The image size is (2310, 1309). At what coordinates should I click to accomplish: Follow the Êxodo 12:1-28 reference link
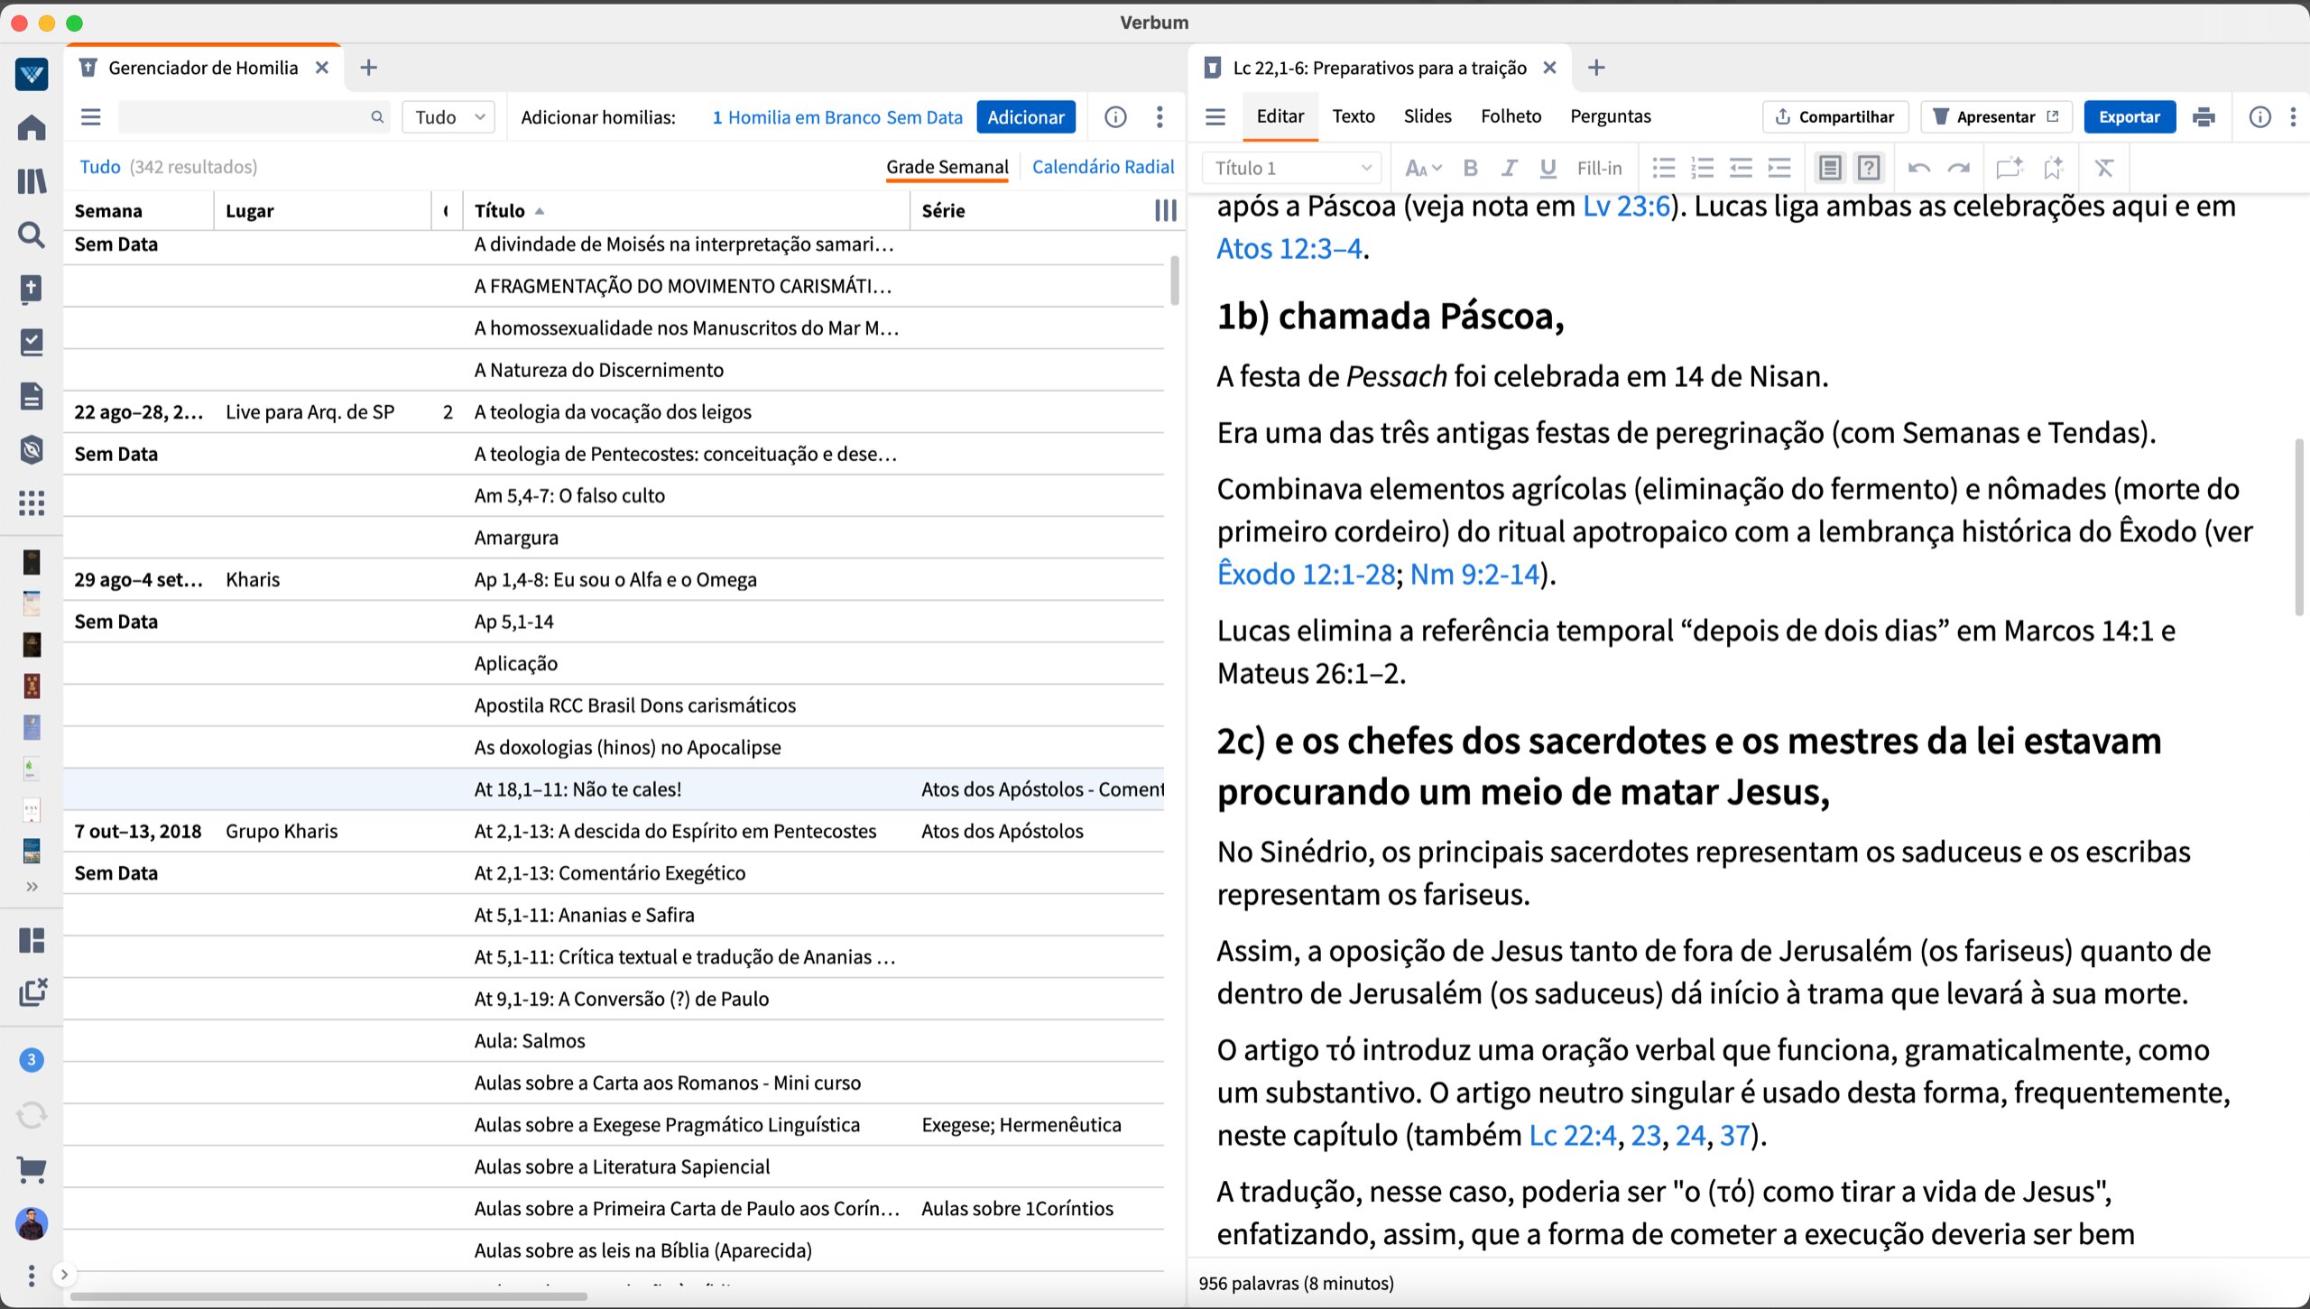coord(1306,574)
